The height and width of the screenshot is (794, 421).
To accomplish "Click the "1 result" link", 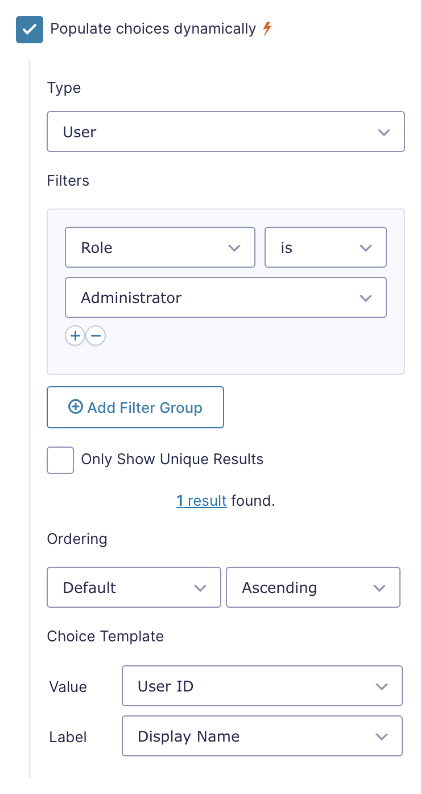I will pyautogui.click(x=201, y=501).
